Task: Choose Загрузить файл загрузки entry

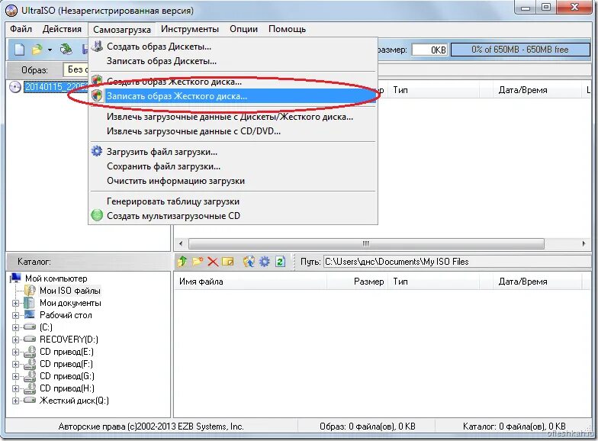Action: [x=233, y=152]
